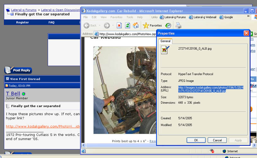Click the horizontal scrollbar right arrow

(254, 145)
